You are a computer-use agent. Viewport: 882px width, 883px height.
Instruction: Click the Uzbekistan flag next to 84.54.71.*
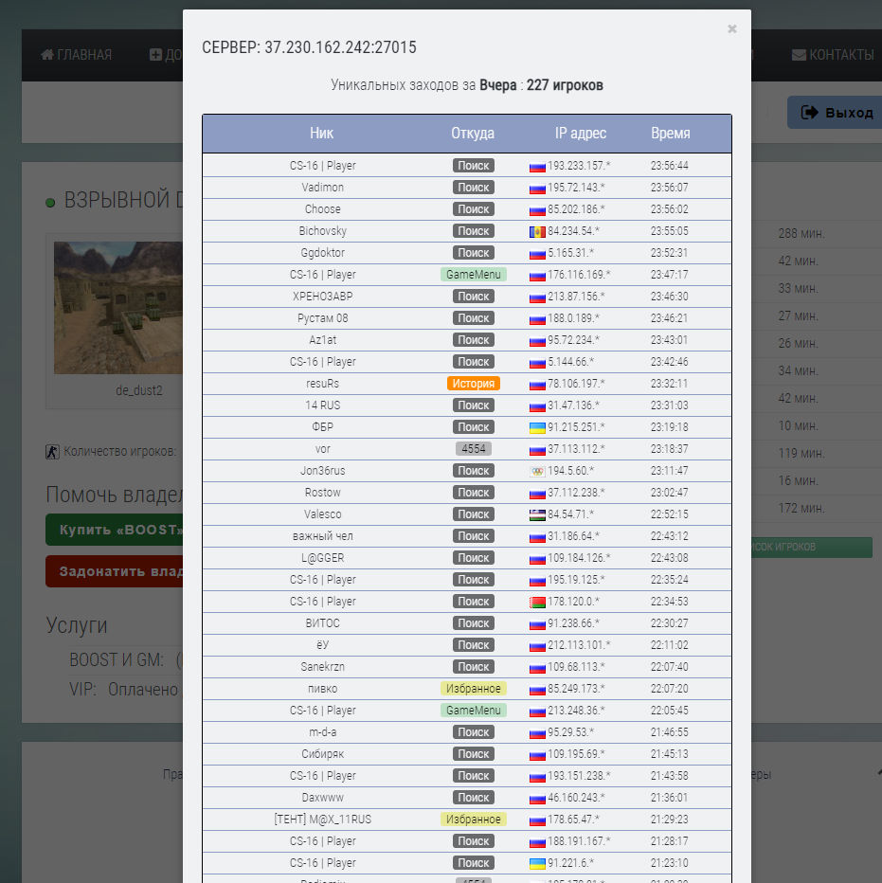(x=537, y=514)
